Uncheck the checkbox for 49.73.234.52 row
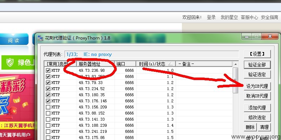The image size is (281, 140). click(48, 89)
